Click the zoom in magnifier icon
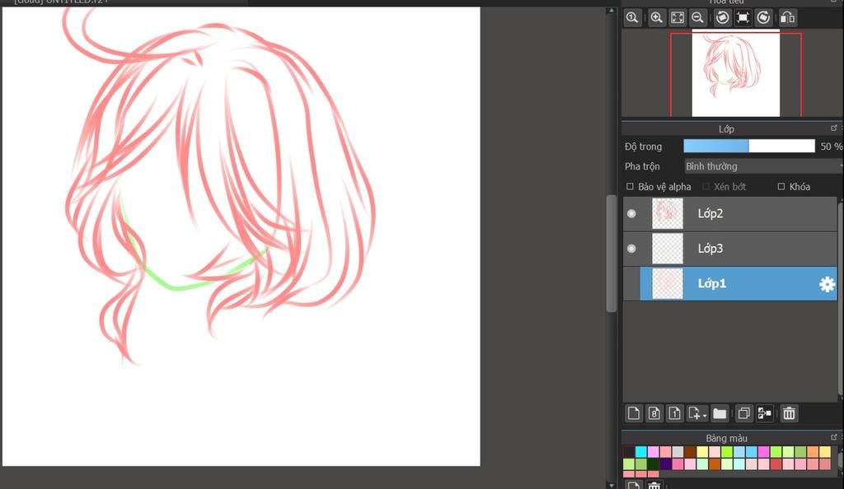 click(x=657, y=17)
